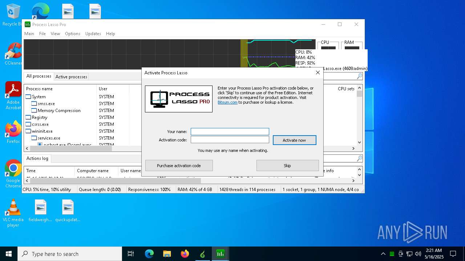This screenshot has width=465, height=261.
Task: Click the RAM meter gauge
Action: 352,45
